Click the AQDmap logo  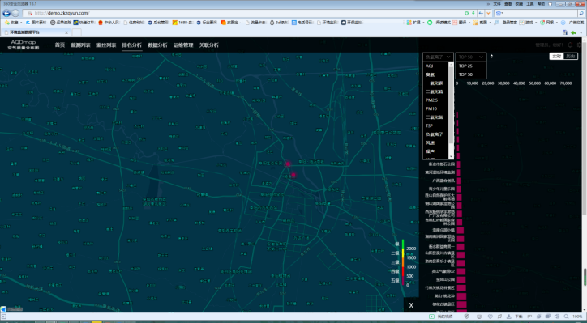[24, 45]
